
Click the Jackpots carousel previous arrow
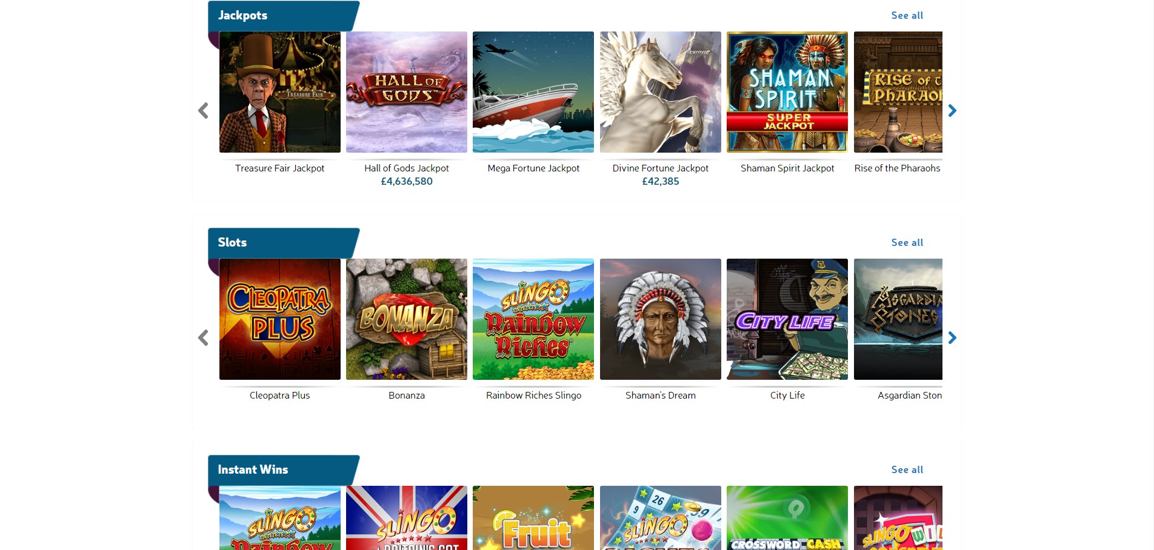tap(203, 110)
